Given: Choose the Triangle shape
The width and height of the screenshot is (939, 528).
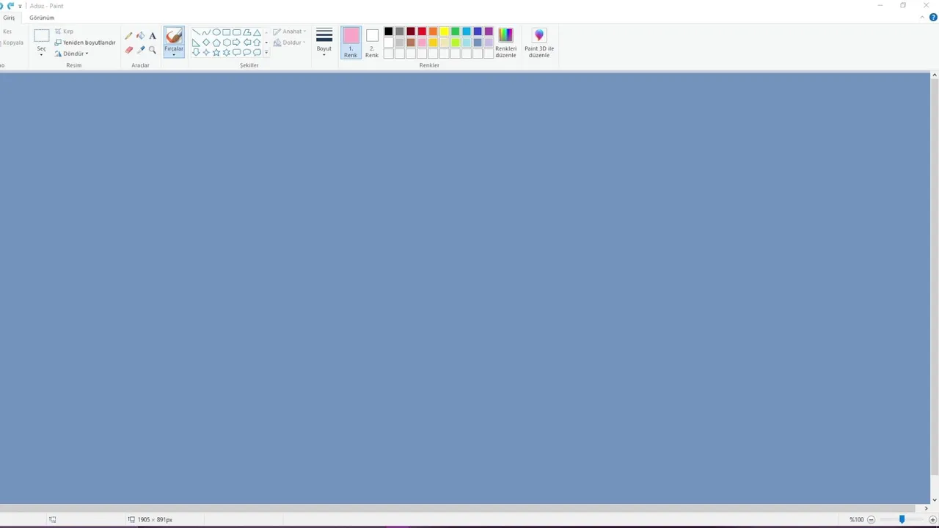Looking at the screenshot, I should (x=257, y=32).
